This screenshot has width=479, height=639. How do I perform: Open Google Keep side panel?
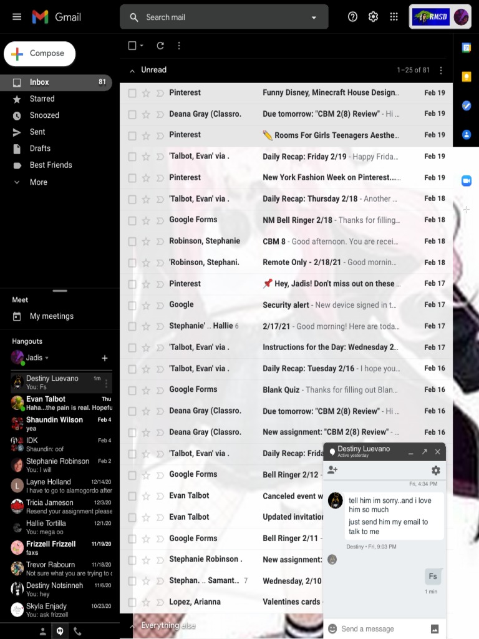coord(467,77)
